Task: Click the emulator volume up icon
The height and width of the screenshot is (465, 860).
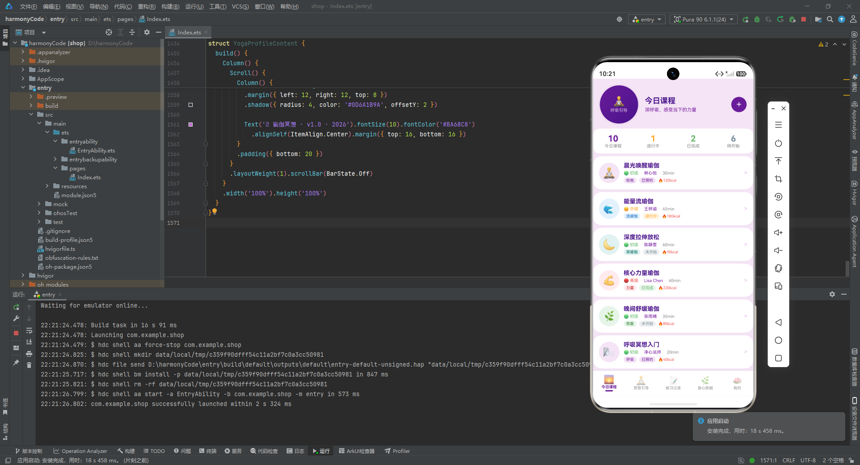Action: (x=778, y=232)
